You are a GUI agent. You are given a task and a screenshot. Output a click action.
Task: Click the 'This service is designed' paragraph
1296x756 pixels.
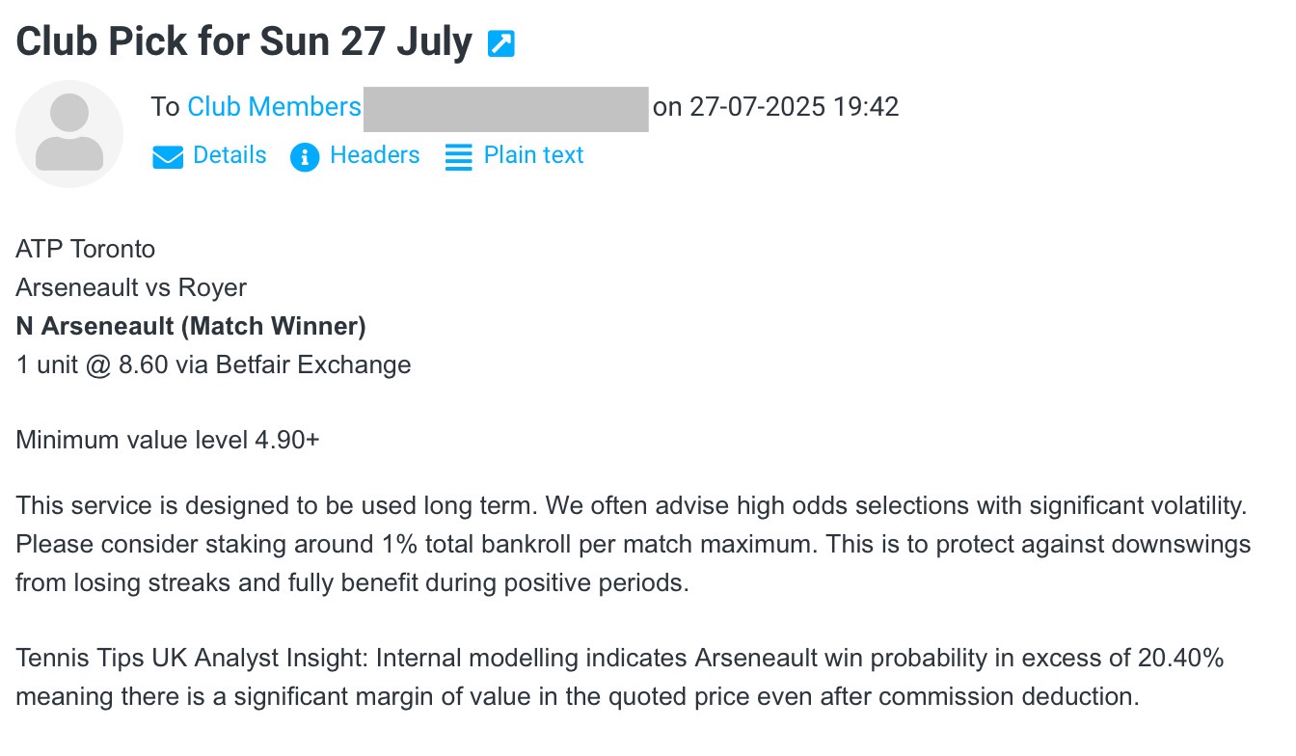(633, 544)
